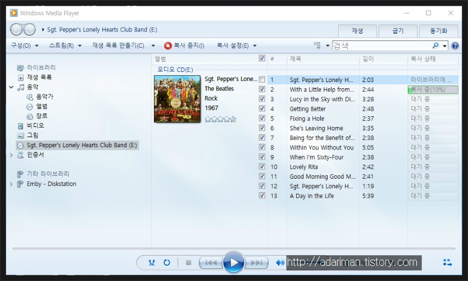The image size is (468, 281).
Task: Click the Back navigation arrow
Action: 16,30
